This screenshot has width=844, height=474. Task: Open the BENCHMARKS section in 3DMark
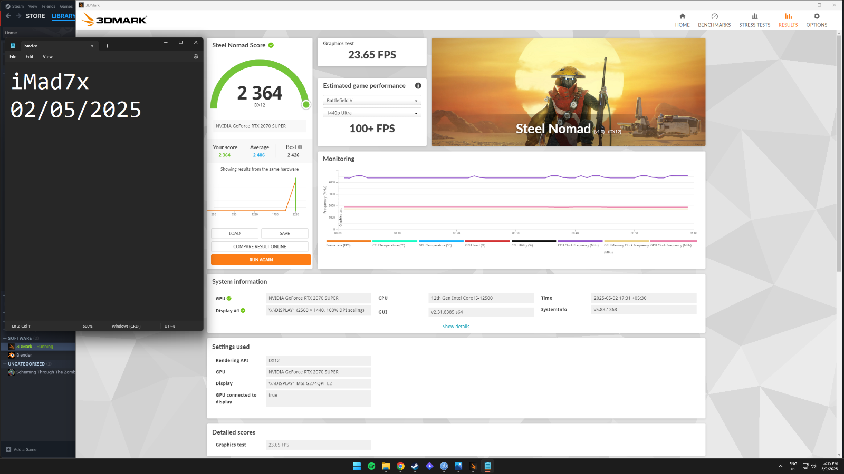pyautogui.click(x=714, y=20)
